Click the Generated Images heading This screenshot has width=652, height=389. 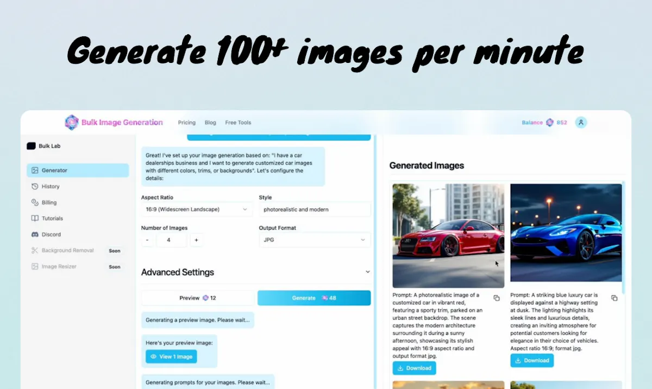427,165
